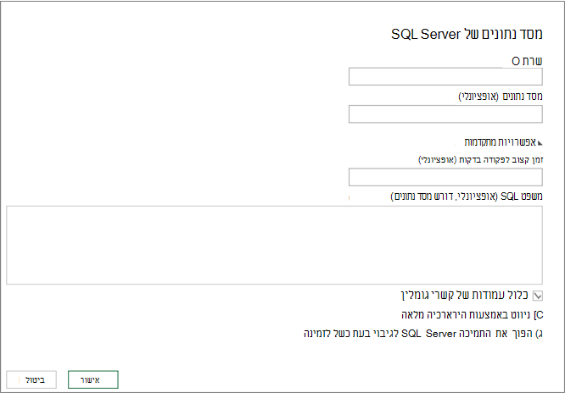565x393 pixels.
Task: Click the אישור (OK) button
Action: coord(93,379)
